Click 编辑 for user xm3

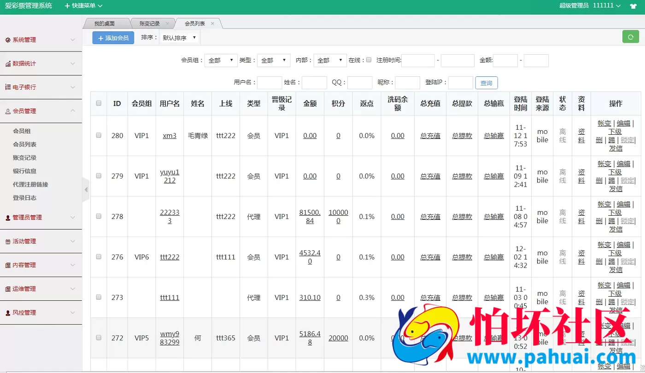pyautogui.click(x=623, y=123)
